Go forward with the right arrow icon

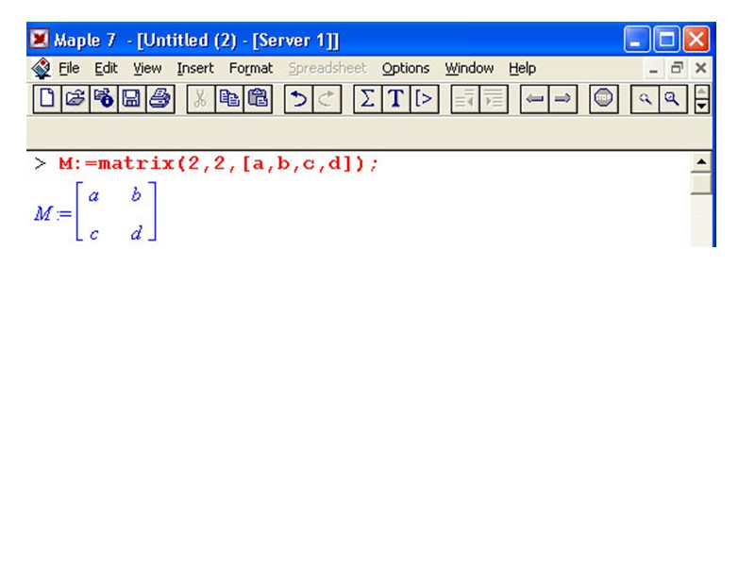562,99
